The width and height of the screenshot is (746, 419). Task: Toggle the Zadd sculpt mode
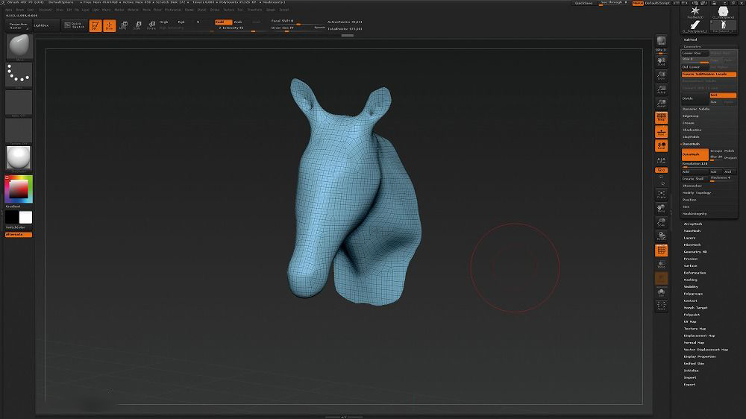(222, 22)
